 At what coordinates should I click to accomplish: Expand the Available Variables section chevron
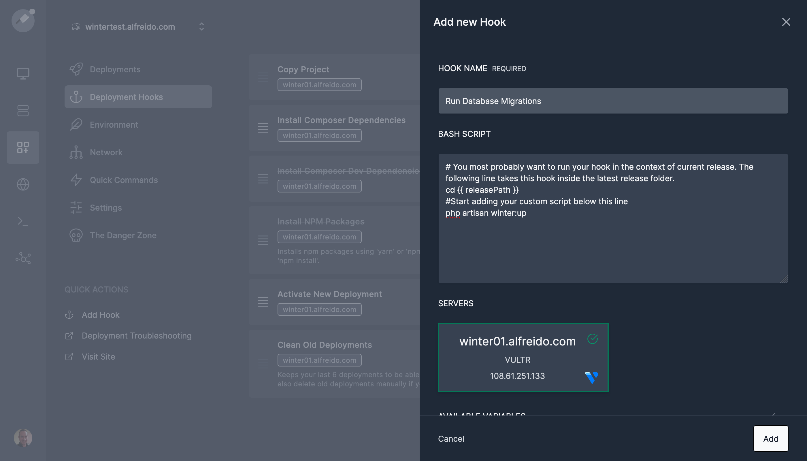click(x=773, y=414)
